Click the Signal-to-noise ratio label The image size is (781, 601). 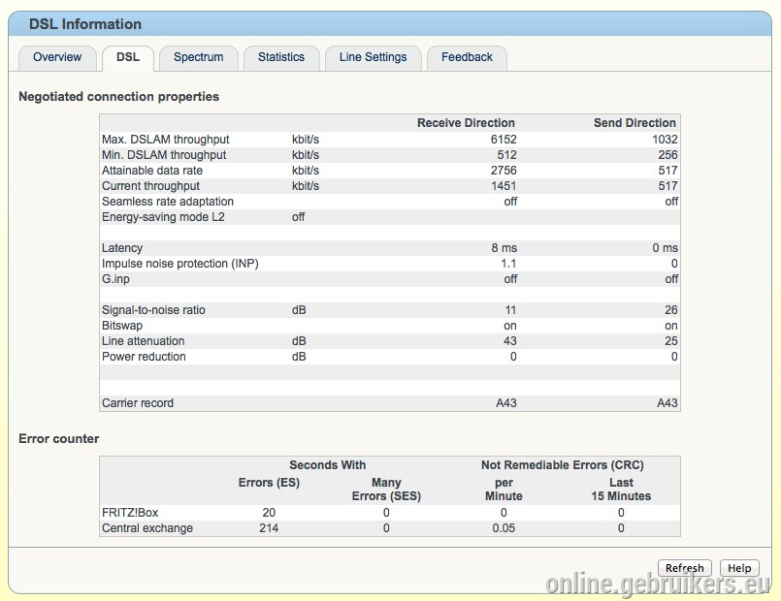(x=153, y=310)
